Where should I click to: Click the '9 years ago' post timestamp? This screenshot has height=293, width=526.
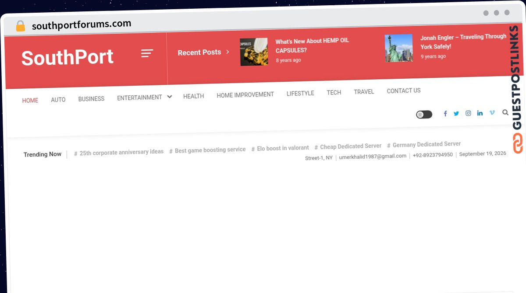click(433, 56)
